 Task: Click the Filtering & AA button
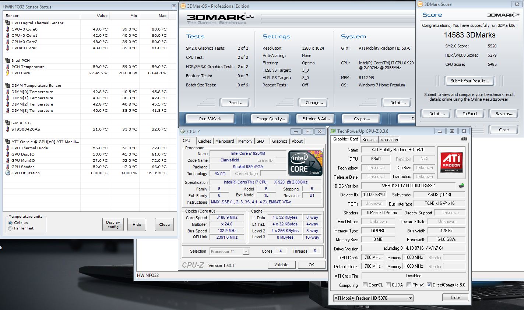tap(316, 119)
